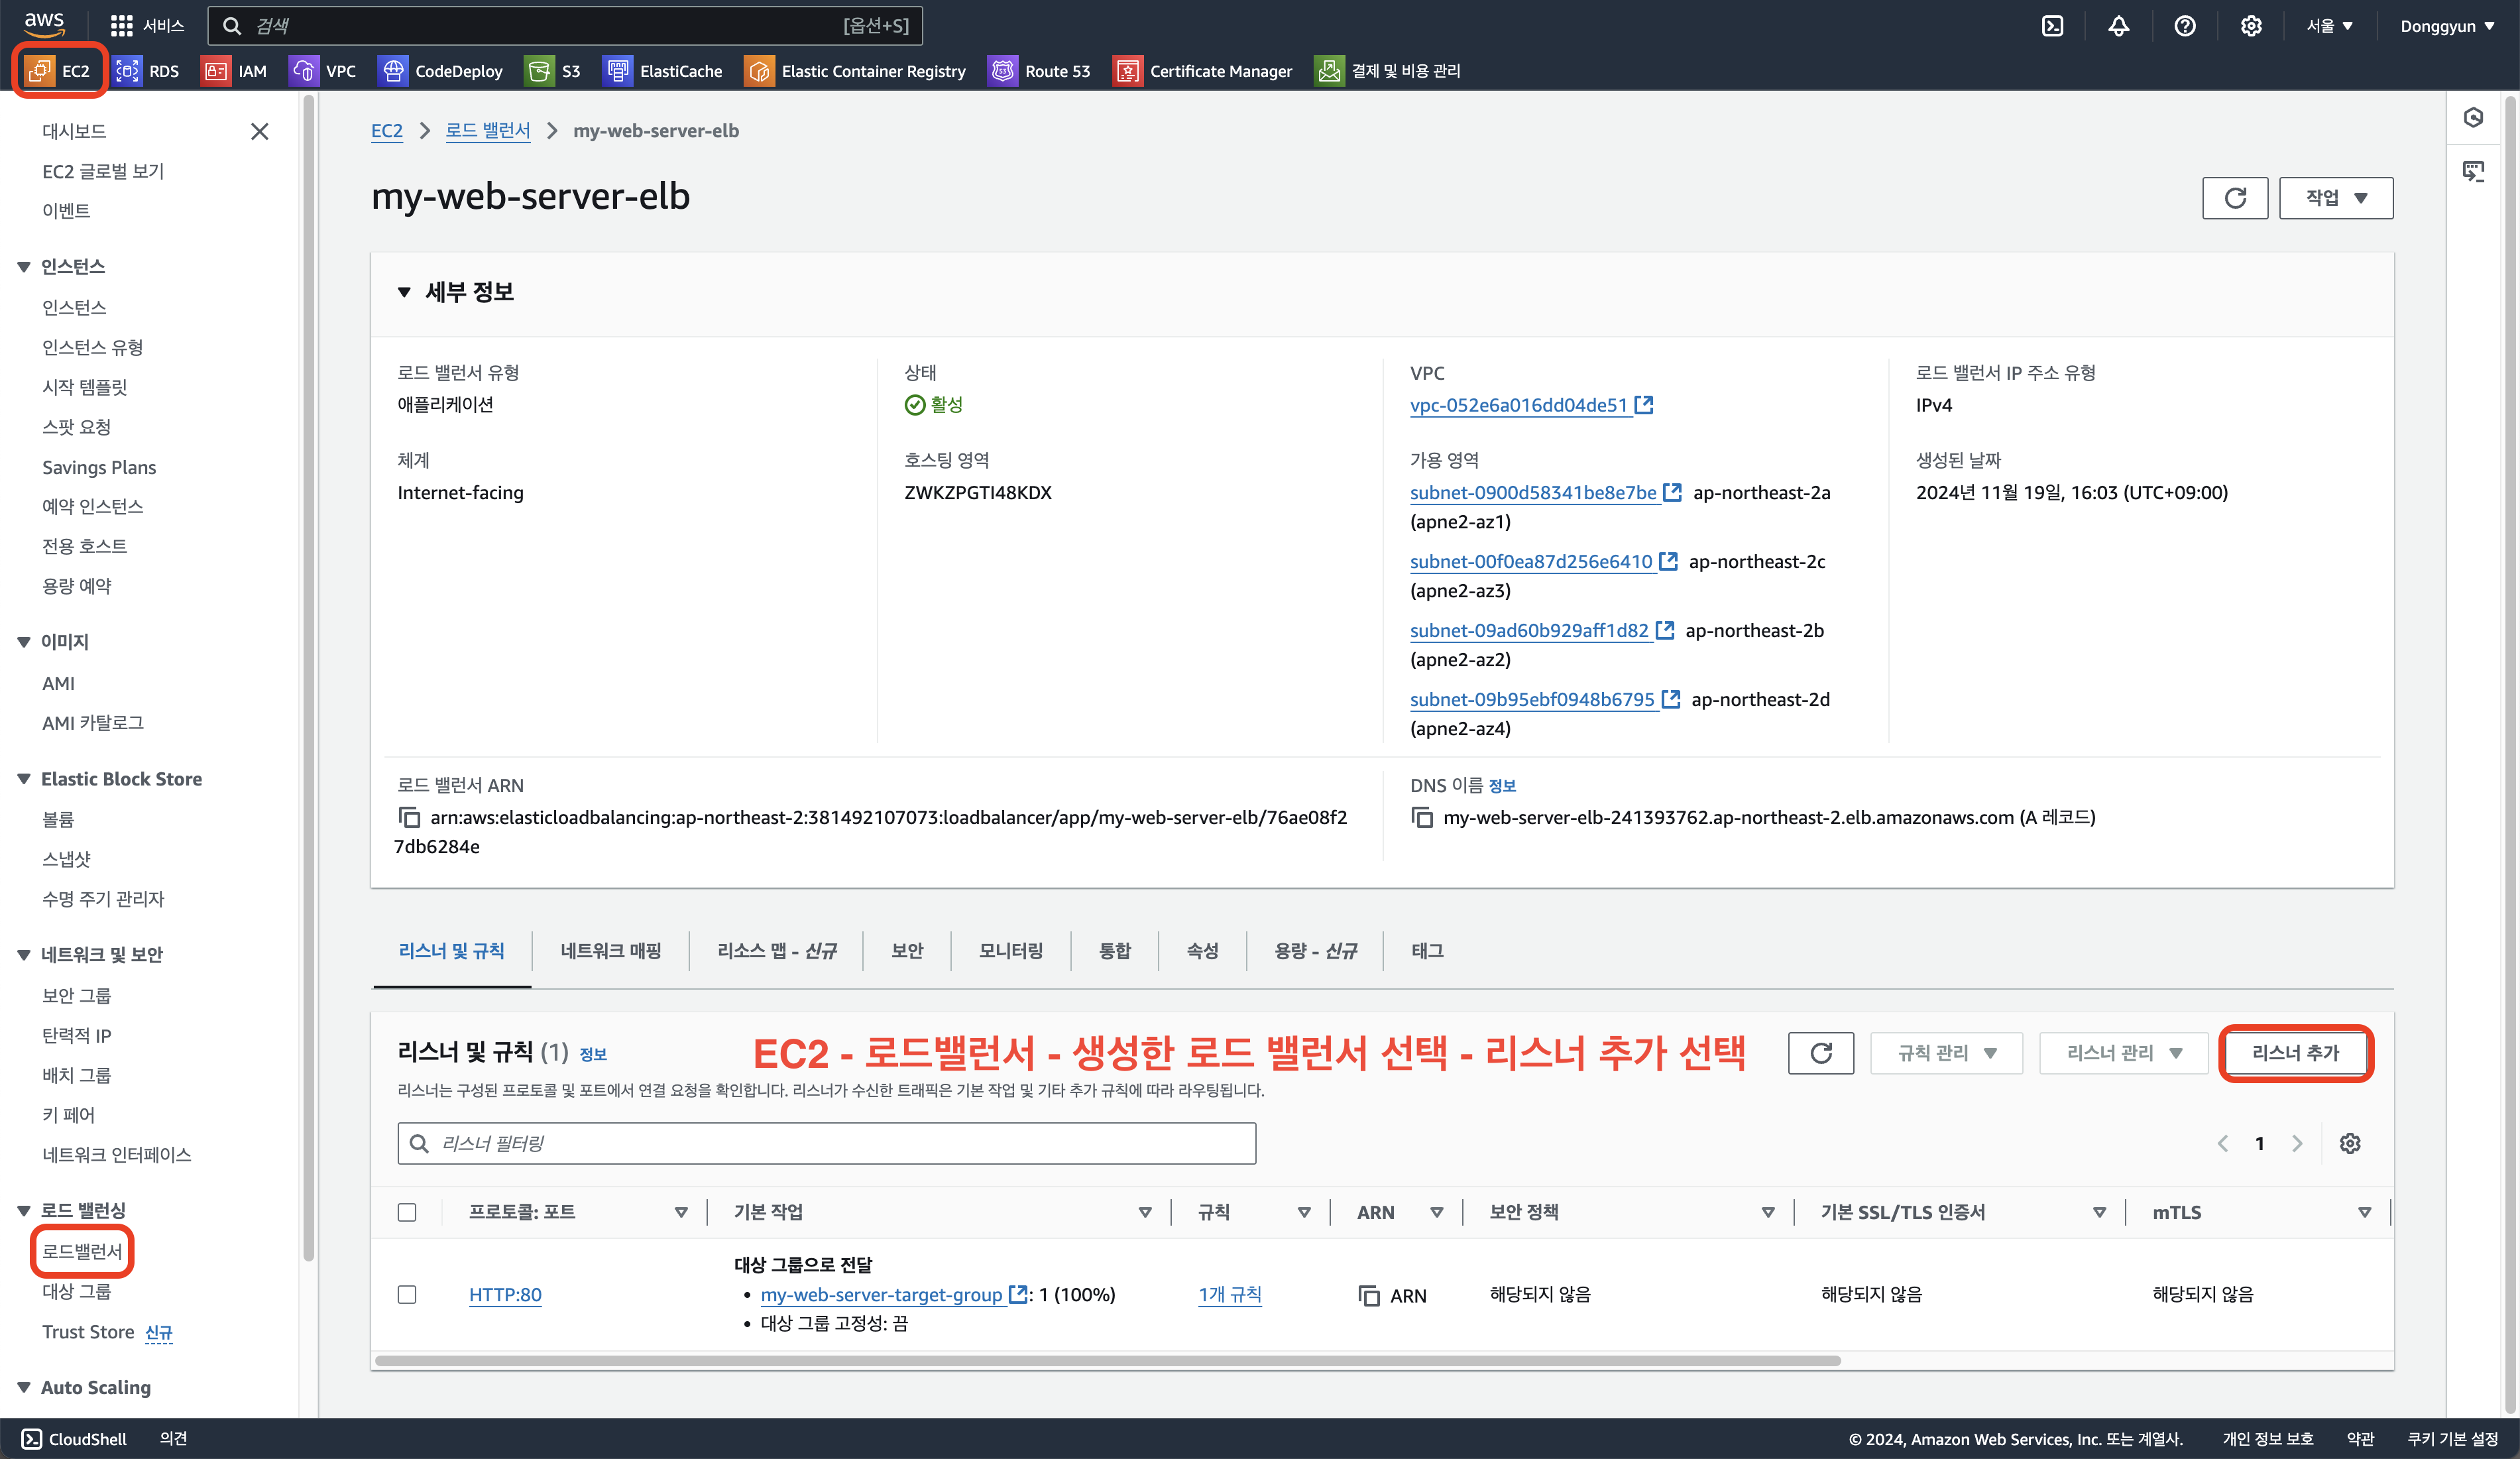Click the notifications bell icon
This screenshot has height=1459, width=2520.
2118,26
